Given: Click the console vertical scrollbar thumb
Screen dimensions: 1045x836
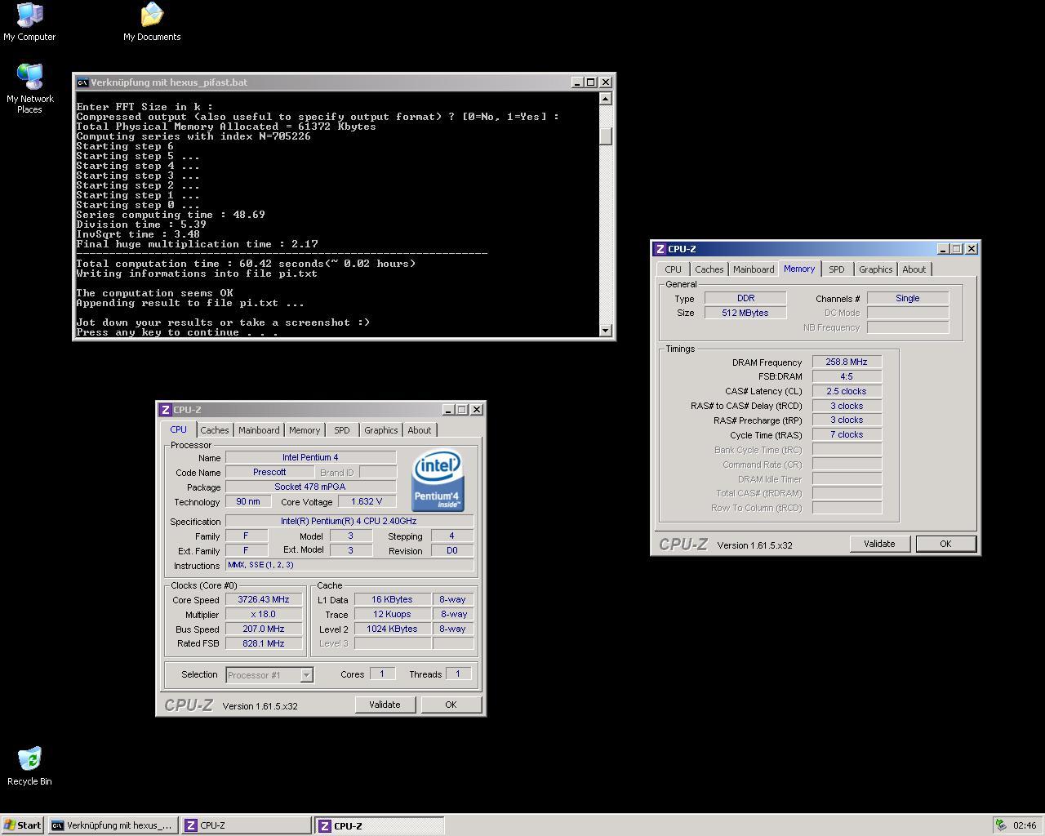Looking at the screenshot, I should 605,136.
